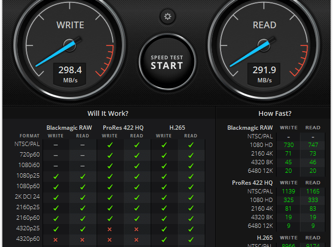Click the ProRes 422 HQ write checkmark at 1080p60
The height and width of the screenshot is (247, 333).
pyautogui.click(x=110, y=187)
